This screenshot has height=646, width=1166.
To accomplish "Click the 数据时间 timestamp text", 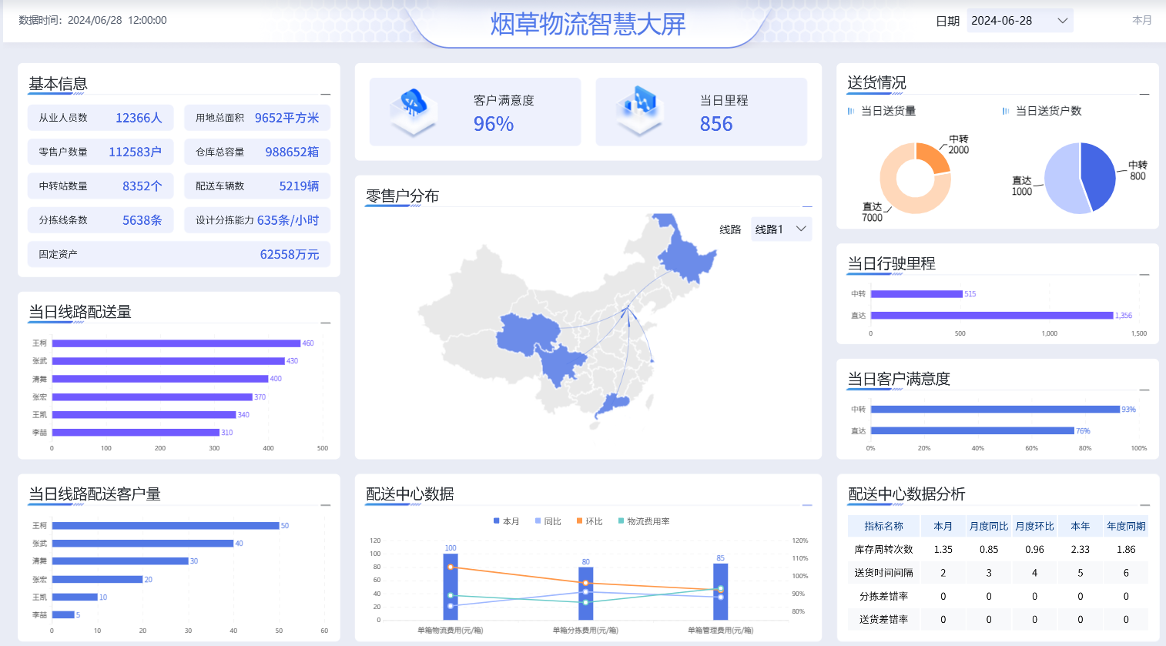I will pyautogui.click(x=92, y=20).
